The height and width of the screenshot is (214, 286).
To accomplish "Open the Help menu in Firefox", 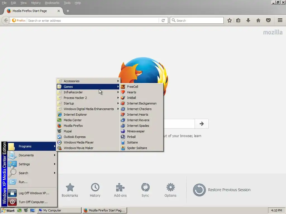I will 78,3.
